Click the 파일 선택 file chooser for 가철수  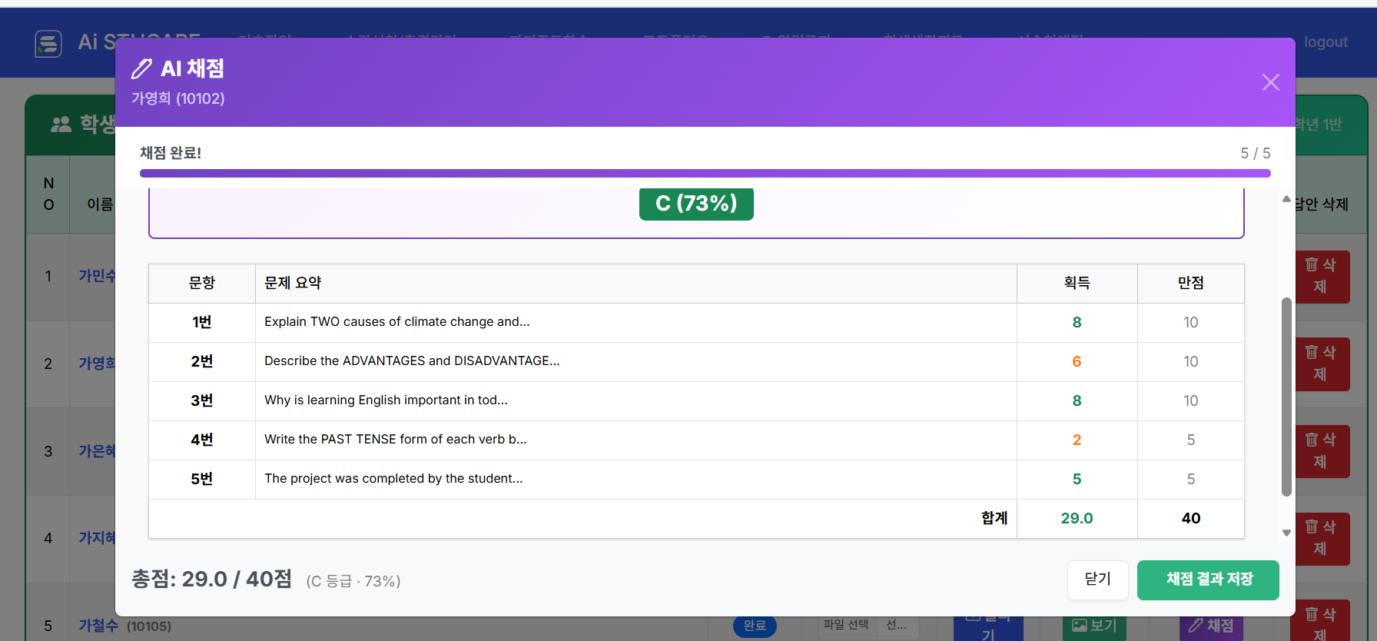[846, 625]
